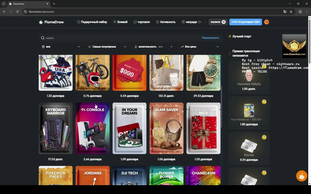This screenshot has width=311, height=194.
Task: Click the emoji on the Iron Hands card
Action: coord(264,102)
